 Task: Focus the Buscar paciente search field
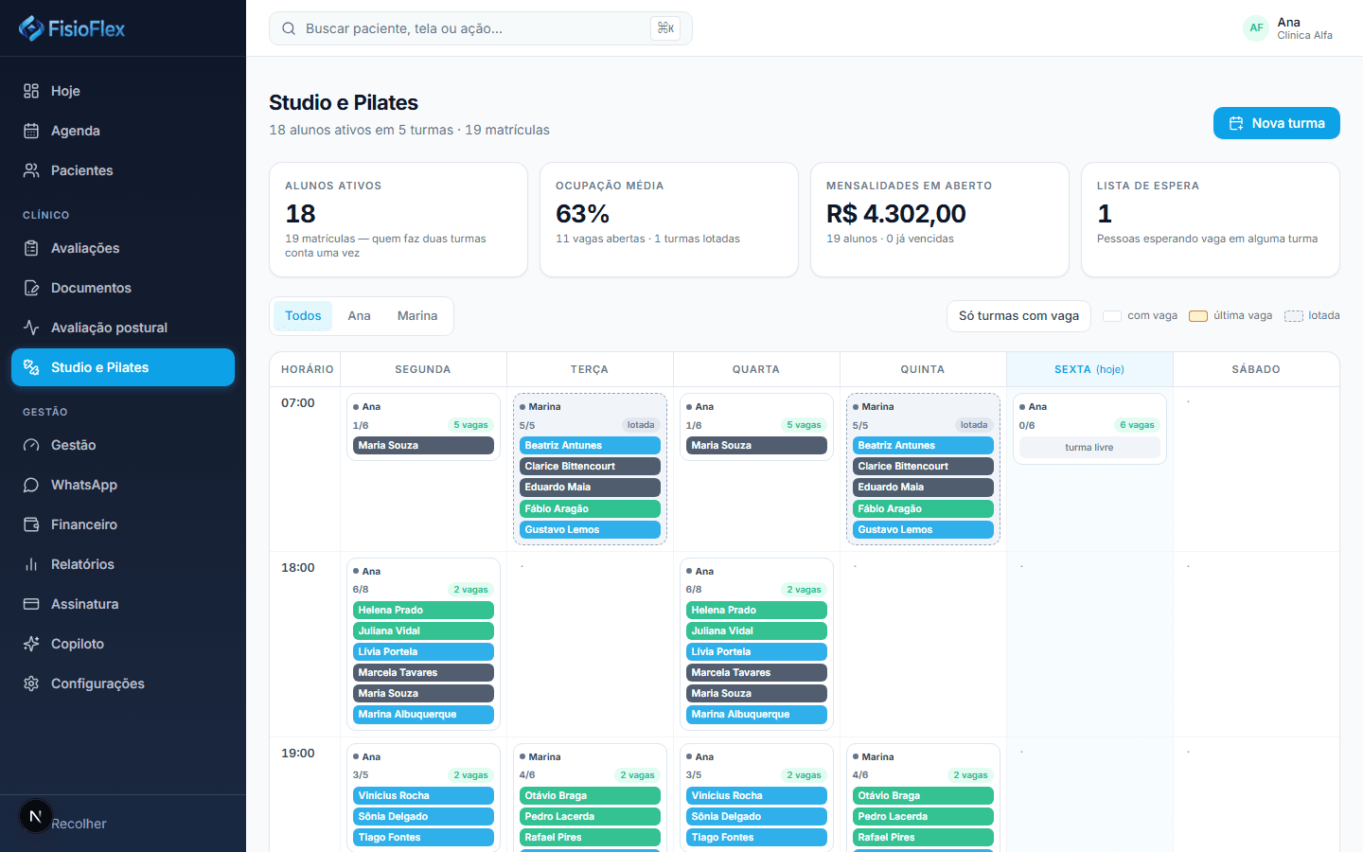(481, 28)
